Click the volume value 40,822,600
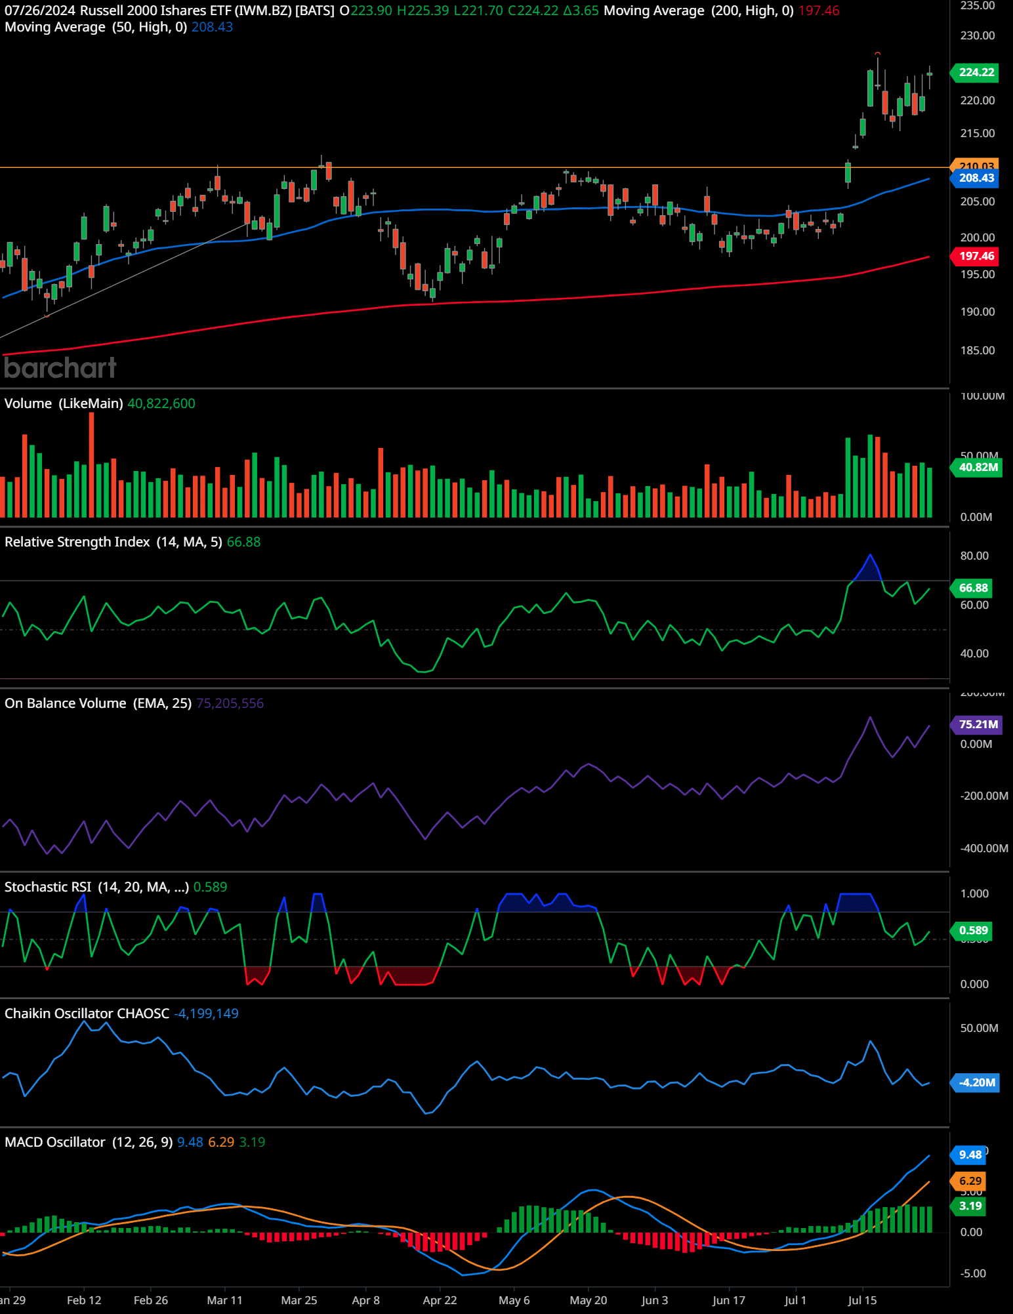The image size is (1013, 1314). 161,403
